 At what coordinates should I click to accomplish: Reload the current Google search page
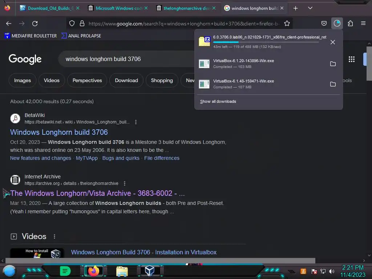tap(35, 24)
